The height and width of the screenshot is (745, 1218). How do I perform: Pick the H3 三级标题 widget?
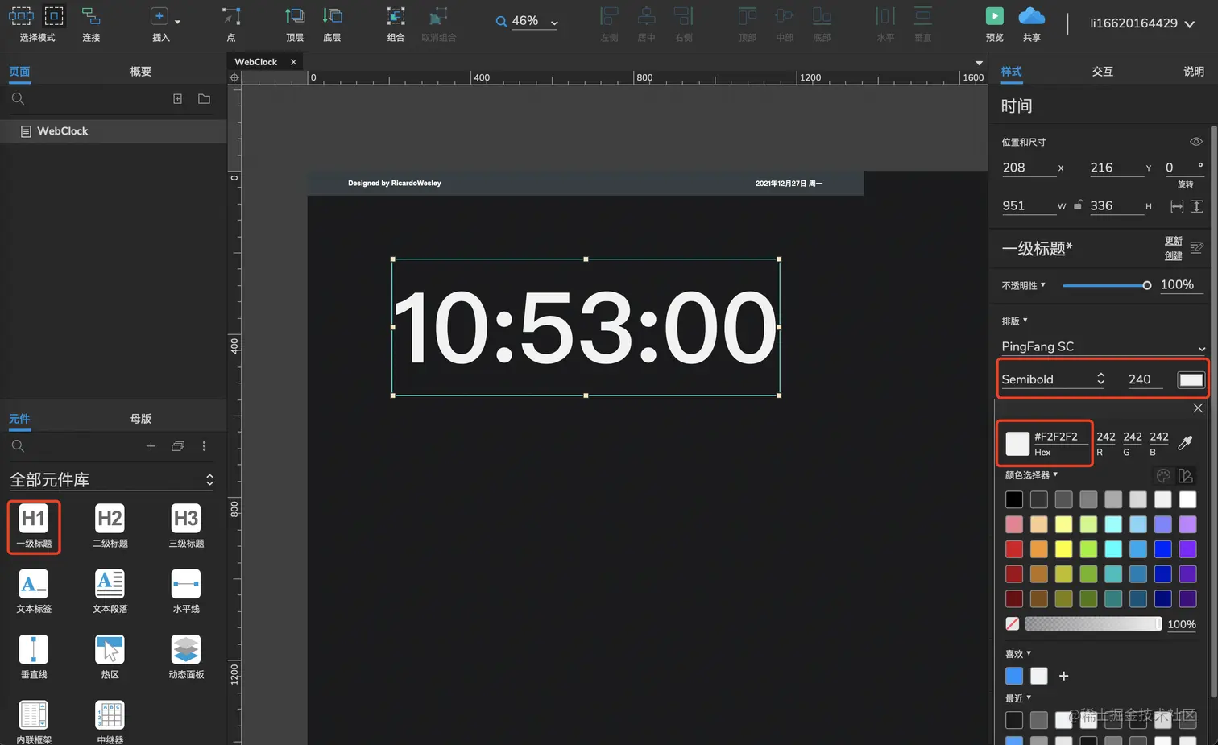click(x=186, y=526)
